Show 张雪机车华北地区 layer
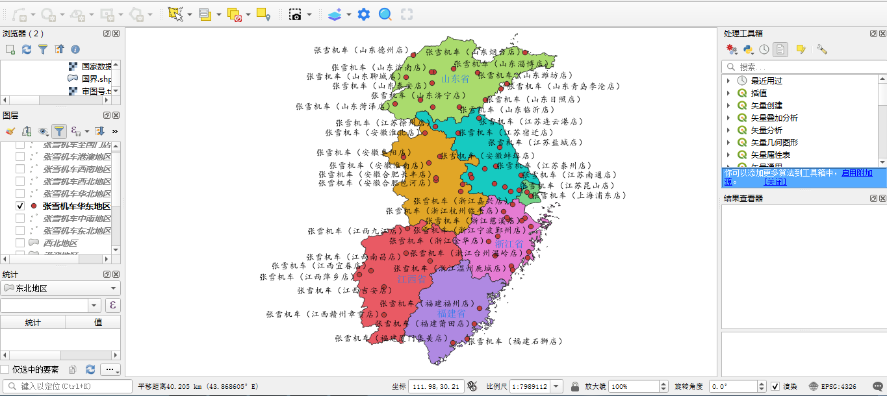The height and width of the screenshot is (396, 887). [20, 193]
